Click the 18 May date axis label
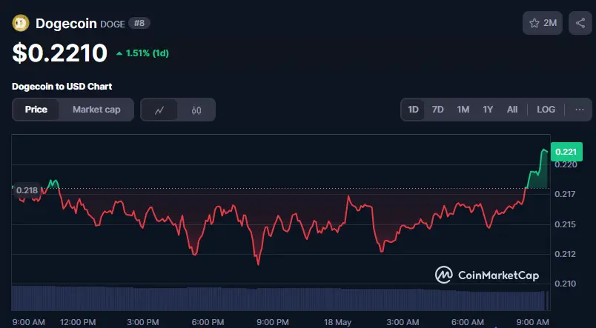This screenshot has height=328, width=596. click(x=337, y=322)
